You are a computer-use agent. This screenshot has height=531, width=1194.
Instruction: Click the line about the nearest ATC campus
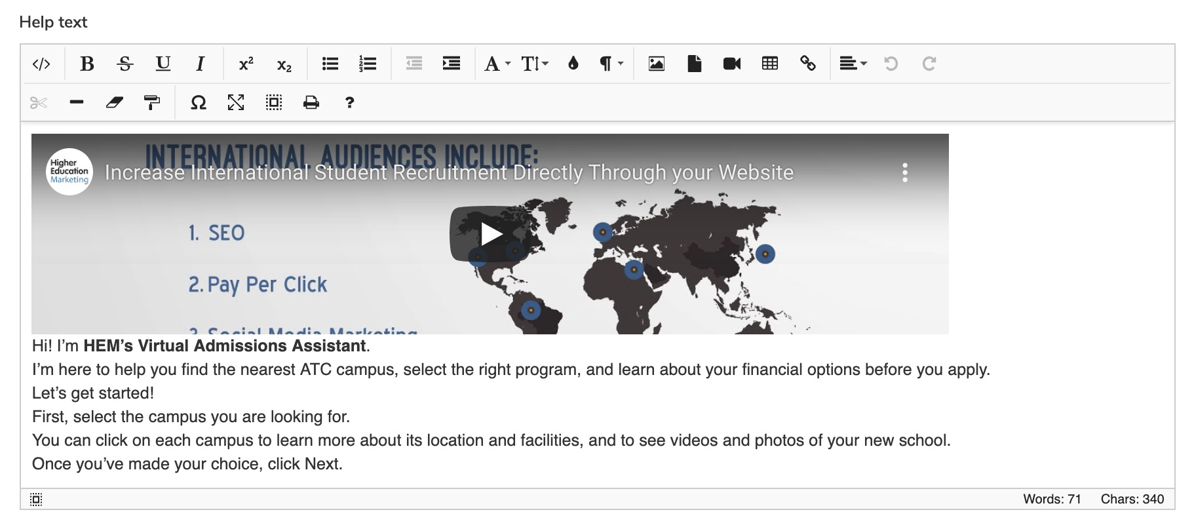[511, 369]
